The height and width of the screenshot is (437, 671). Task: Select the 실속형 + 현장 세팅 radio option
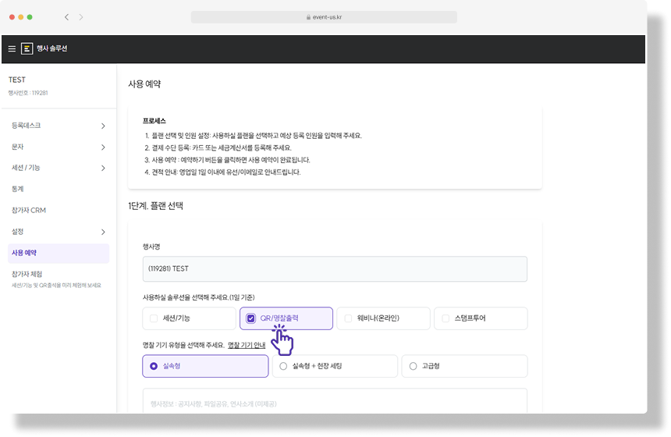(x=283, y=367)
